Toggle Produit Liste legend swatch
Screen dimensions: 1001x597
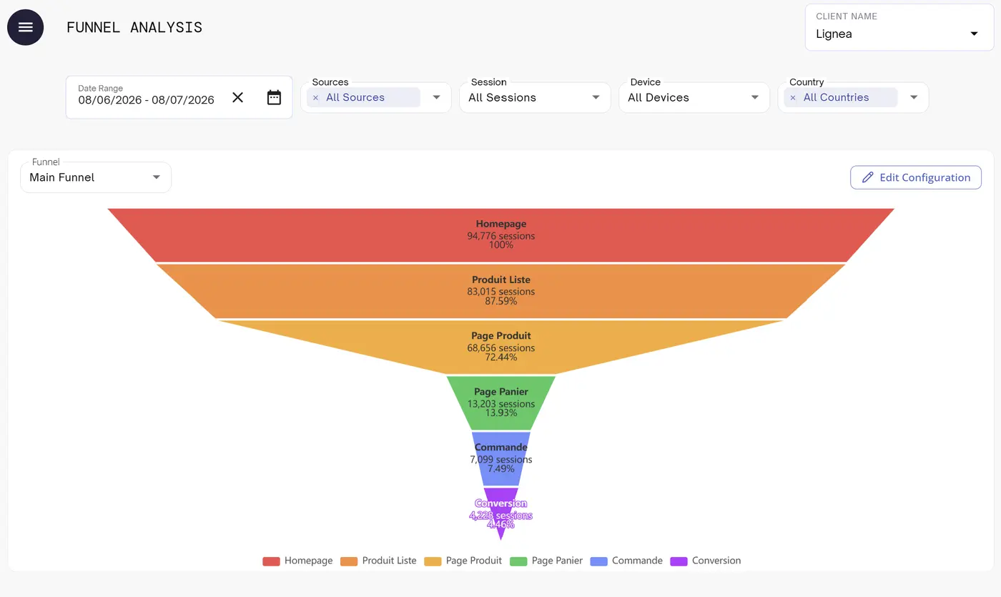(349, 561)
